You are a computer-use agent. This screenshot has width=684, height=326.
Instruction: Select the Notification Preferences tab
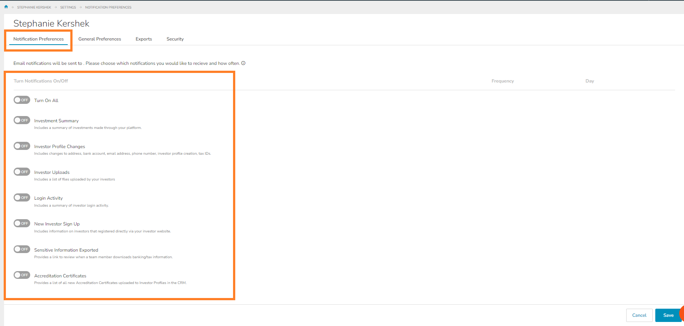point(39,39)
